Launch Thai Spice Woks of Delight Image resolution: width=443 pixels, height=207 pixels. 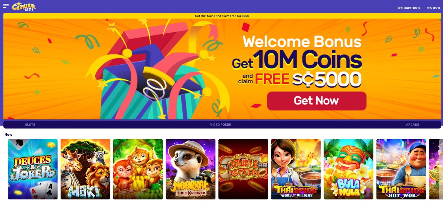click(x=296, y=169)
